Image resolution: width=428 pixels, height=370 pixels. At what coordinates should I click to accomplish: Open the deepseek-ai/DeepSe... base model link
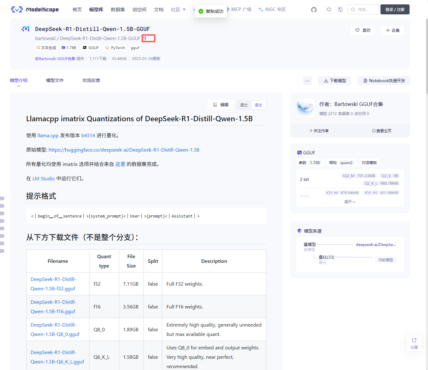coord(376,245)
